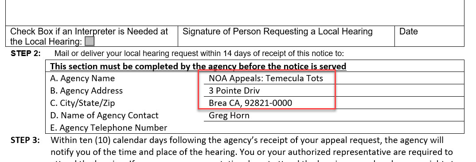Click the 'B. Agency Address' label

(x=86, y=90)
